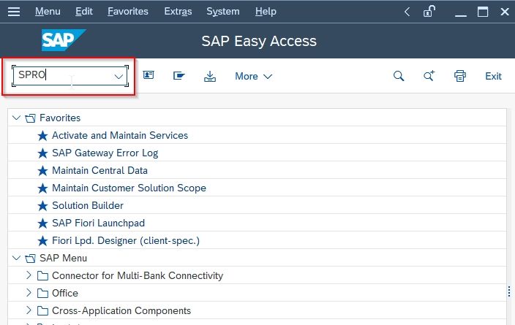
Task: Open the Edit menu
Action: tap(83, 12)
